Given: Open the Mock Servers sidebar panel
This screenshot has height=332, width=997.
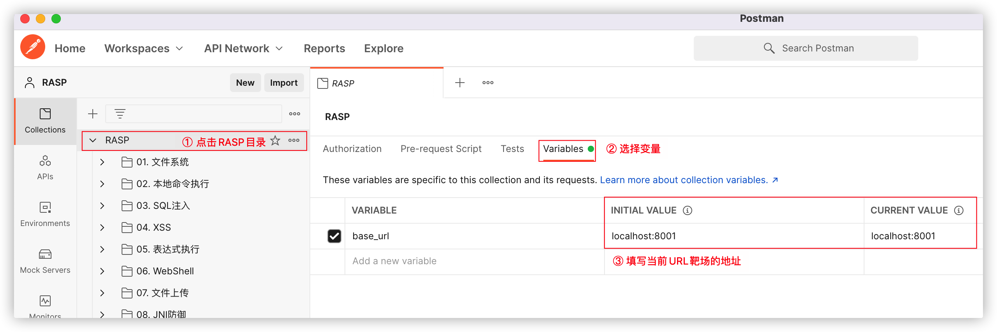Looking at the screenshot, I should (x=45, y=261).
